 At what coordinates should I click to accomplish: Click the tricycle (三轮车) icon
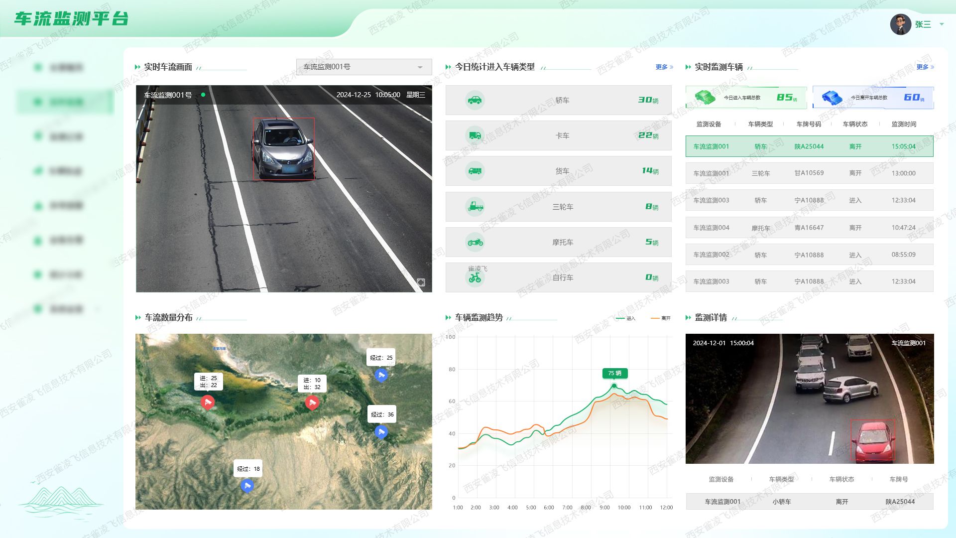pos(475,206)
